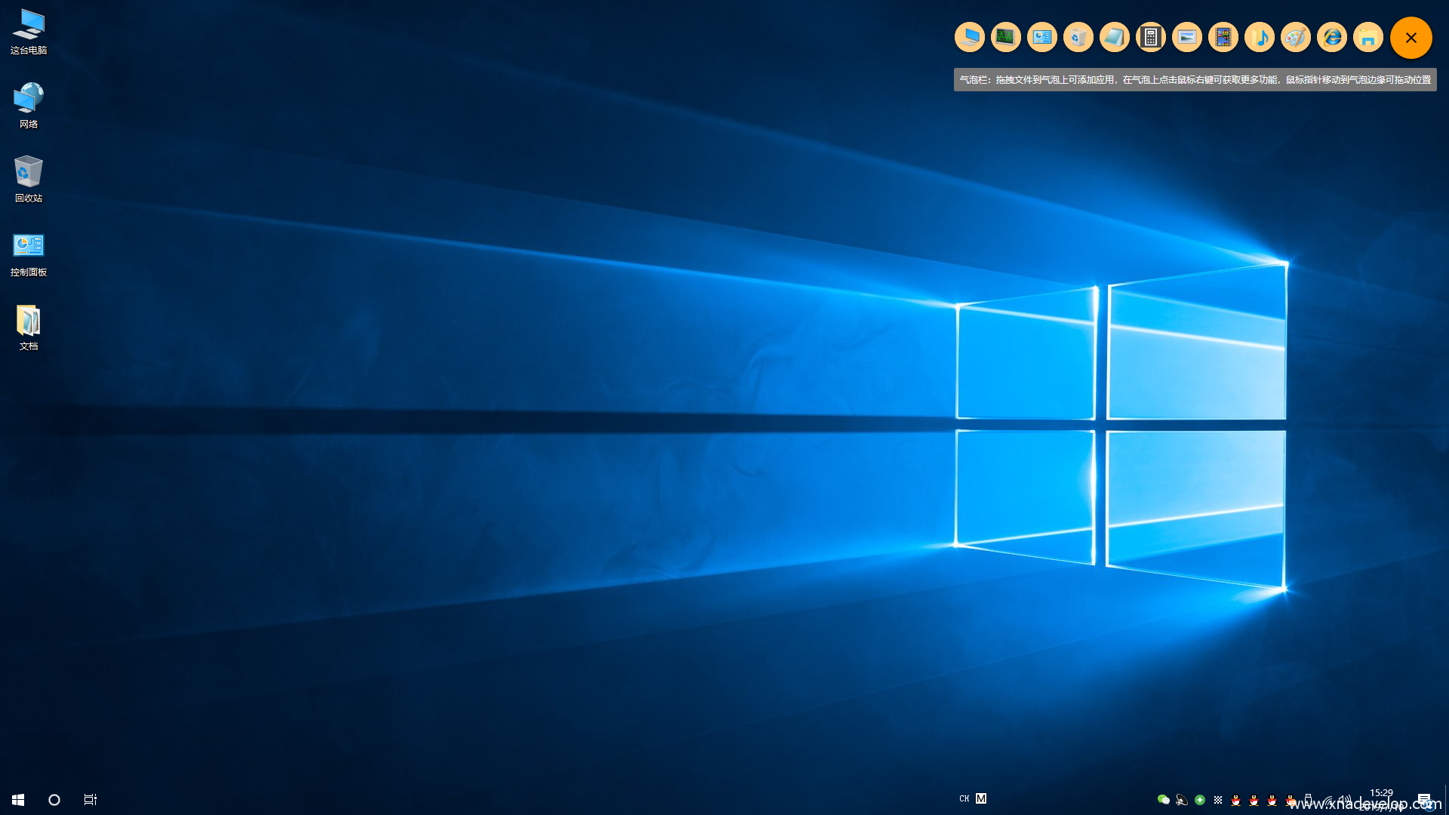Open Recycle Bin bubble in bubble bar
This screenshot has width=1449, height=815.
pos(1078,37)
